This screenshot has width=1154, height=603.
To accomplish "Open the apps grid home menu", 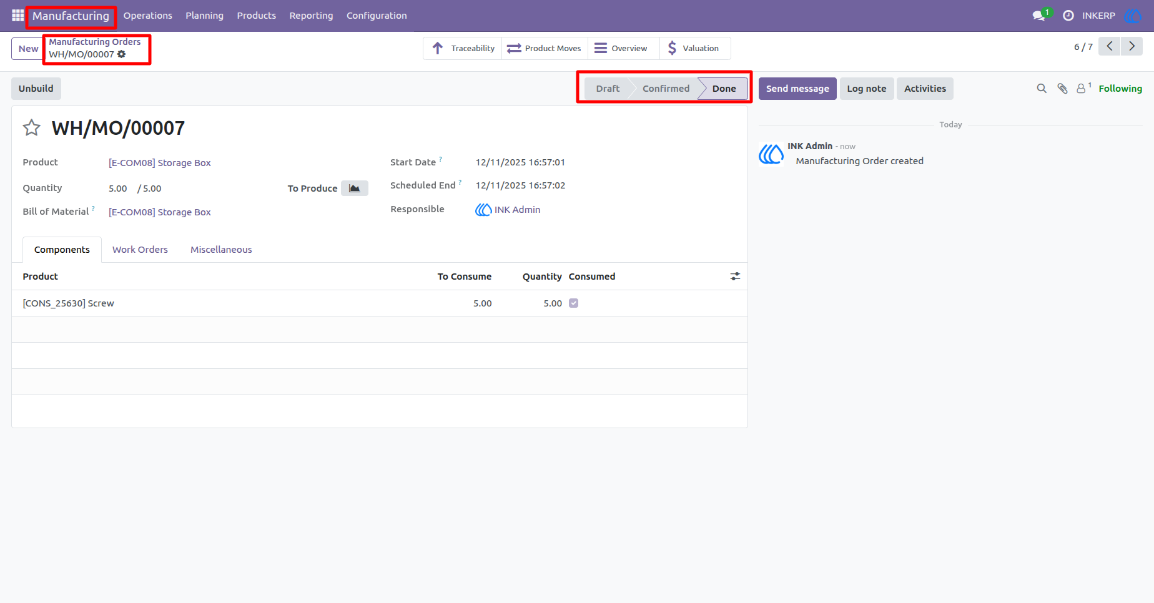I will tap(17, 16).
